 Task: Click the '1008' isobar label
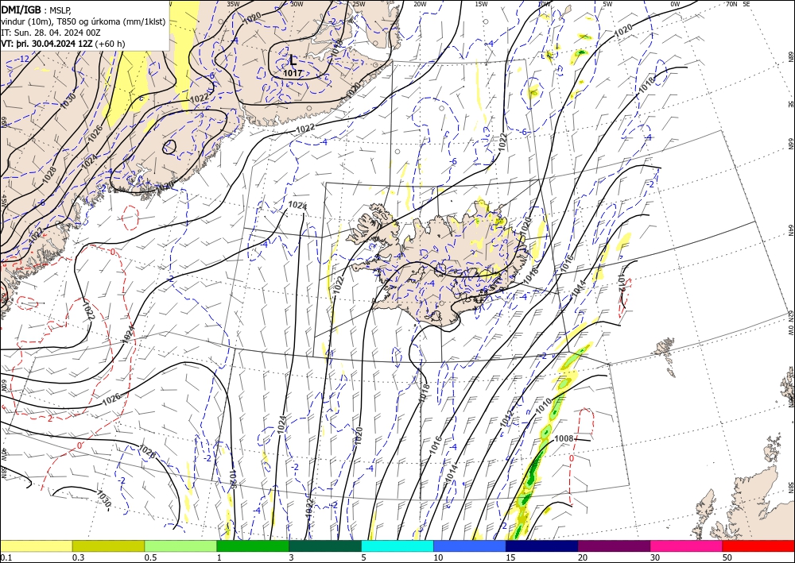(564, 438)
